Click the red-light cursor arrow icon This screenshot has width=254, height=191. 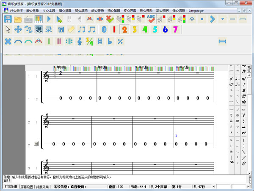coord(161,19)
